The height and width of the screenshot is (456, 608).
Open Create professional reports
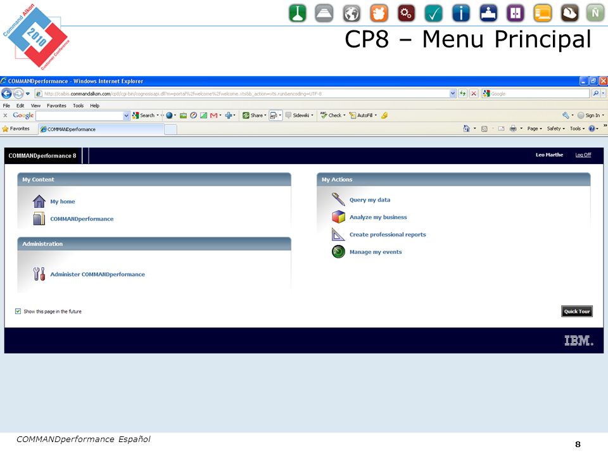pyautogui.click(x=388, y=234)
